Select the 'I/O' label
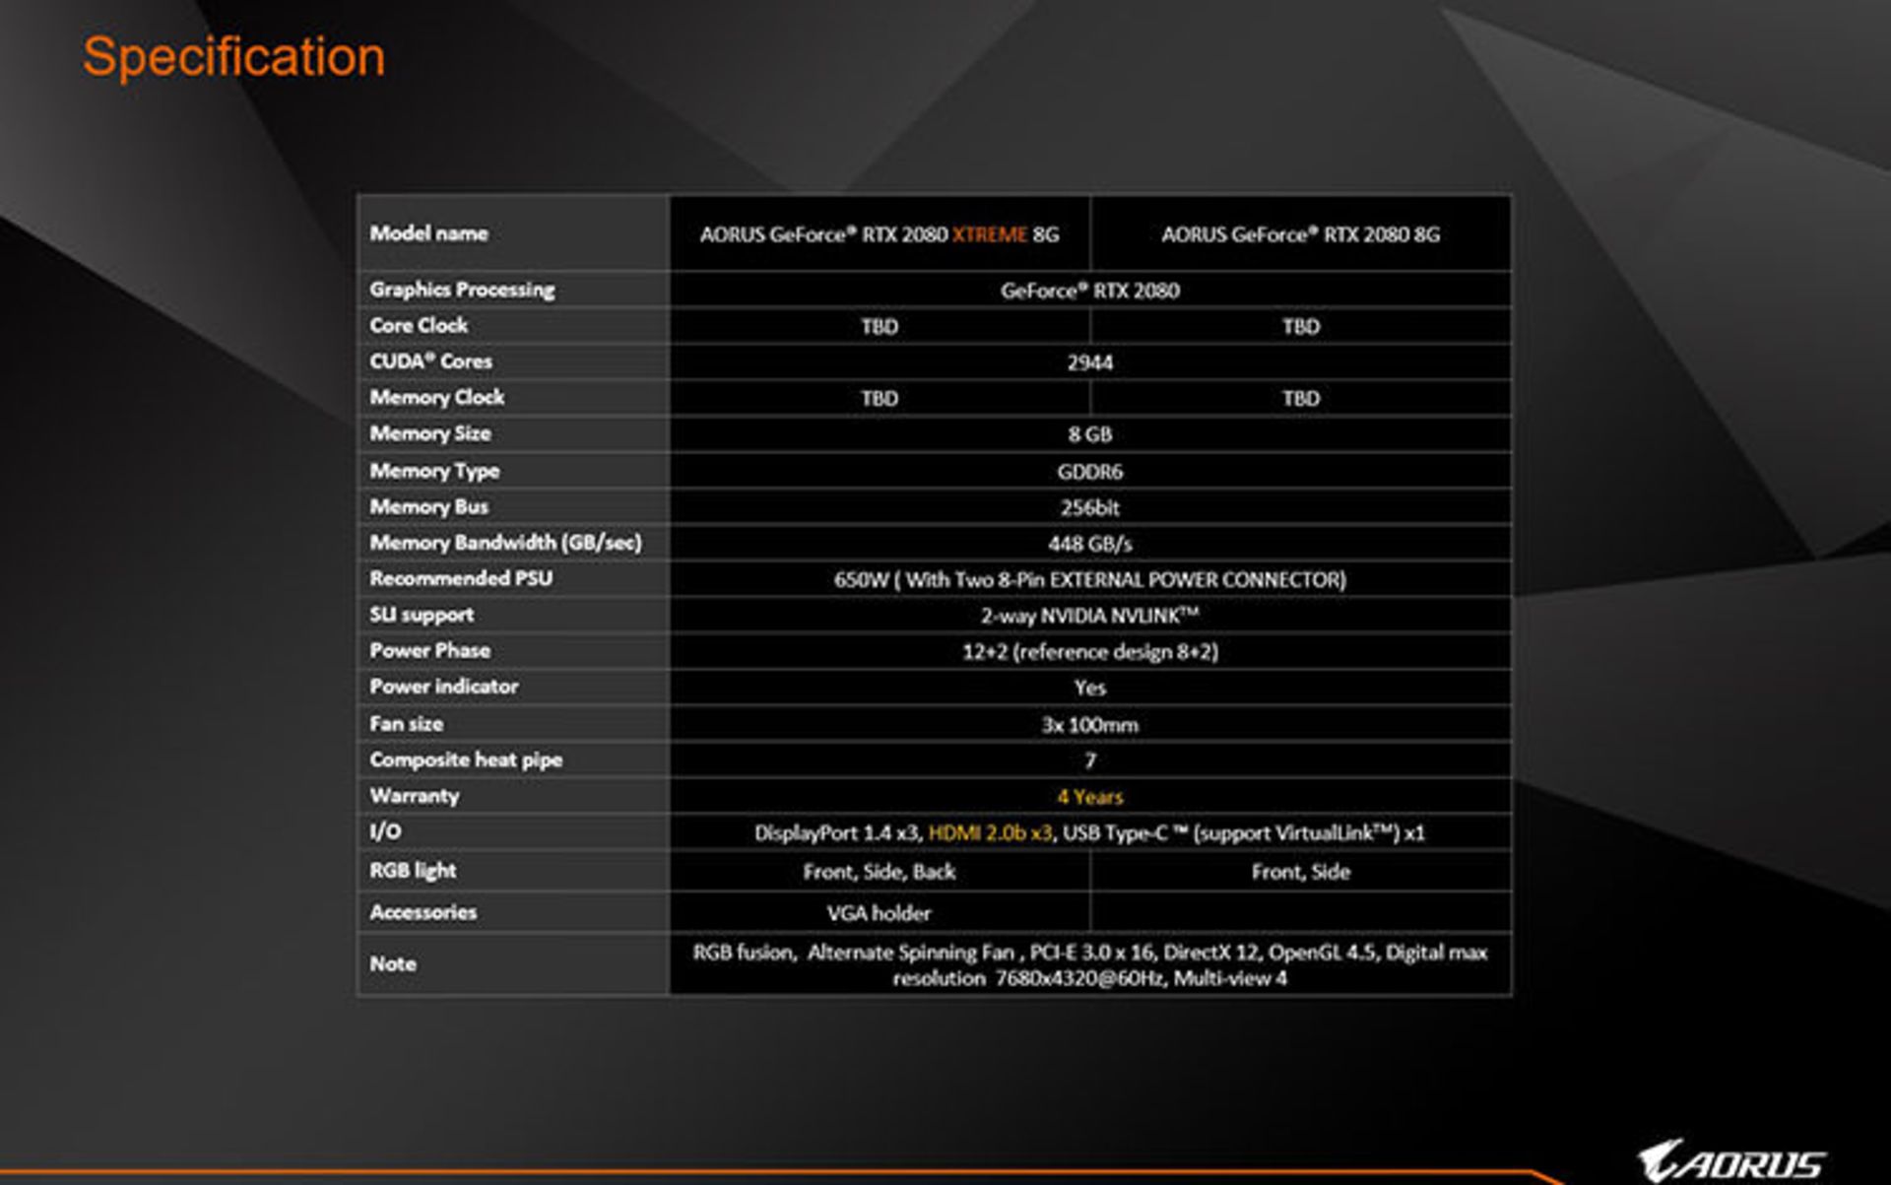This screenshot has width=1891, height=1185. pos(385,831)
